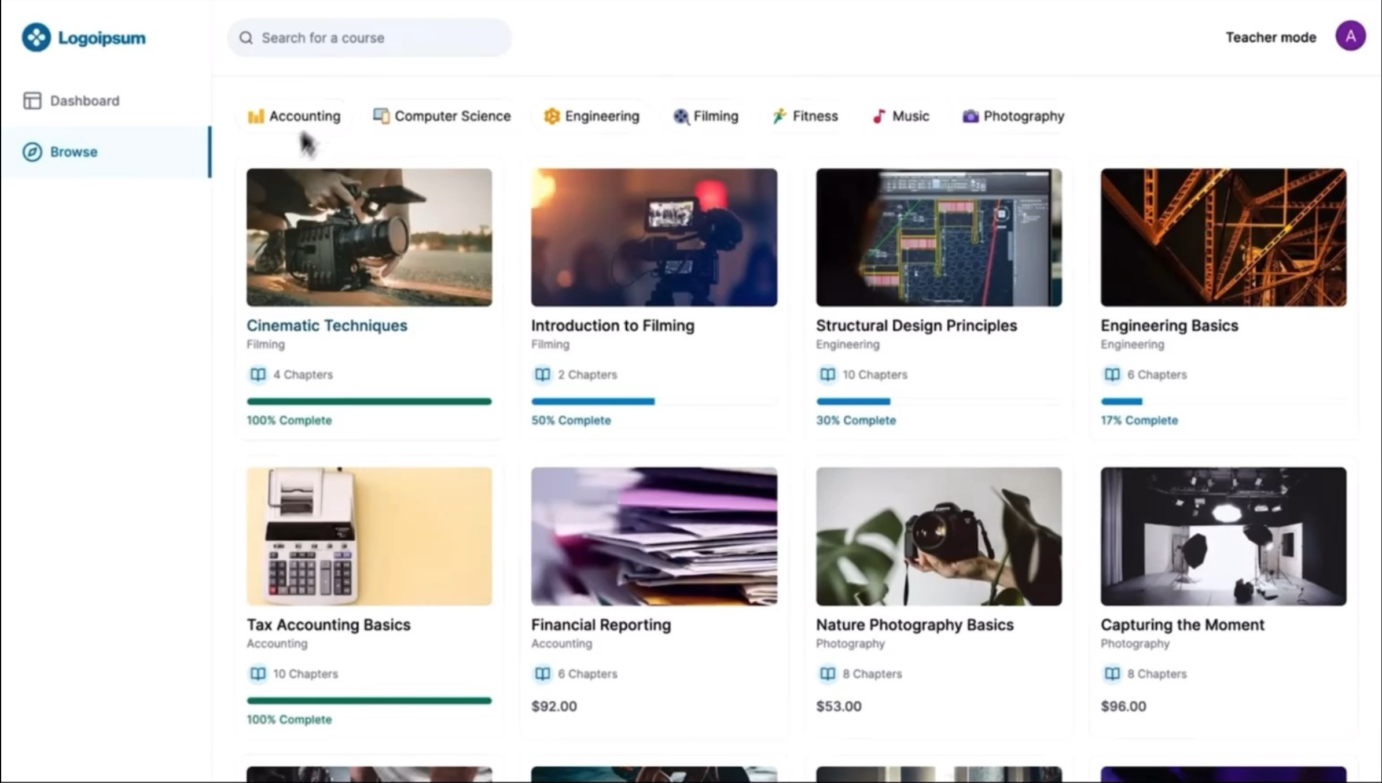Click the Fitness runner icon
The width and height of the screenshot is (1382, 783).
779,116
